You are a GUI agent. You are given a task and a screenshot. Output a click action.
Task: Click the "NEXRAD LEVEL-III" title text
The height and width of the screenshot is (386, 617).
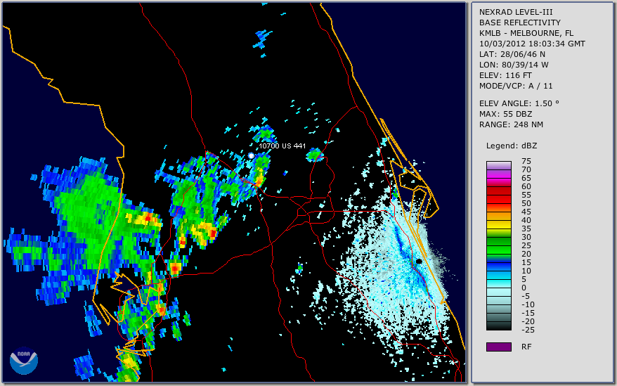coord(516,12)
